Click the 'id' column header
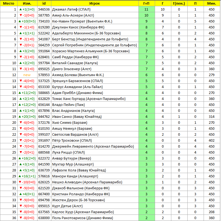 click(44, 3)
